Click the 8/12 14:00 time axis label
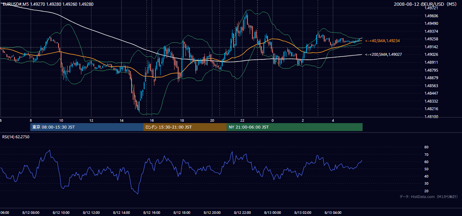The width and height of the screenshot is (462, 216). [121, 213]
